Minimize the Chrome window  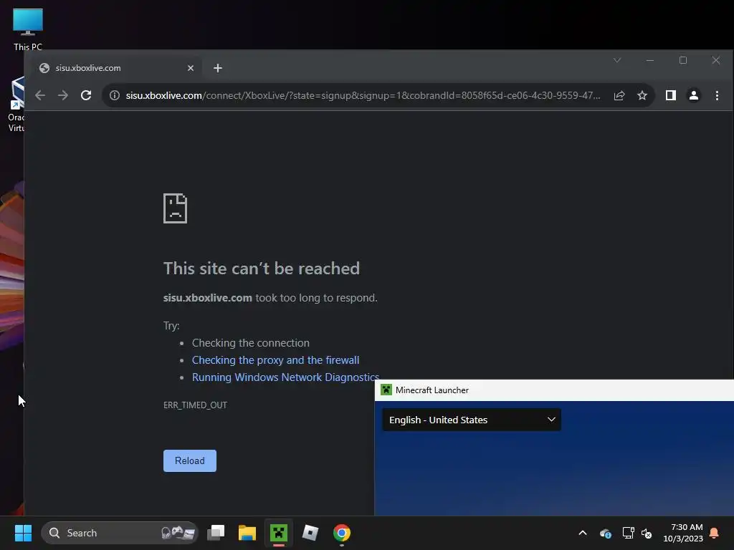tap(649, 60)
